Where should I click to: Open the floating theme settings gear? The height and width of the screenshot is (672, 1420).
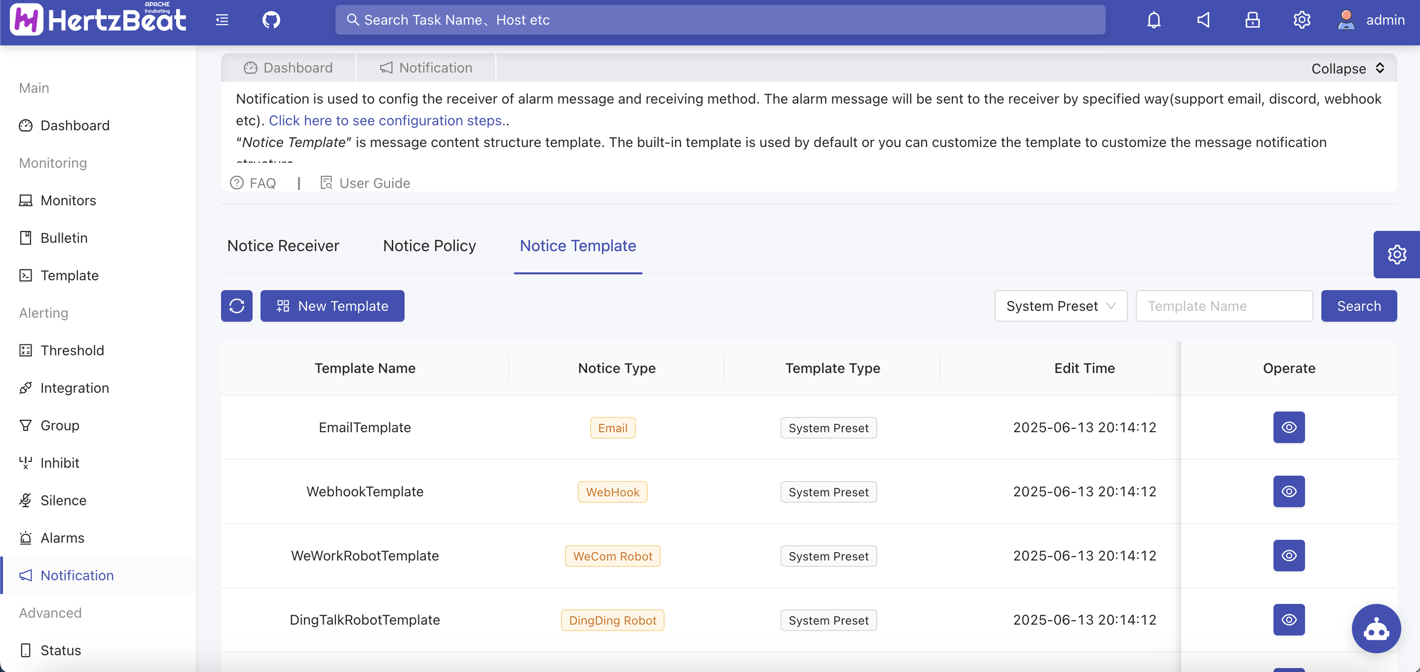coord(1396,255)
